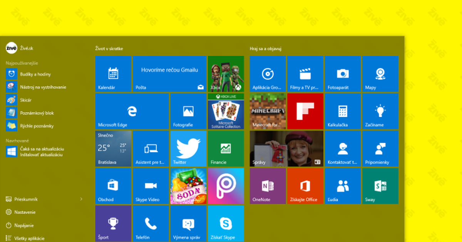Click the Hraj sa a objavuj heading
This screenshot has width=462, height=242.
point(266,48)
